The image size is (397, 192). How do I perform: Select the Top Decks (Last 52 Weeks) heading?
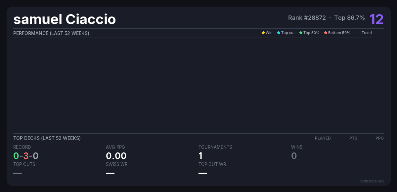(47, 138)
